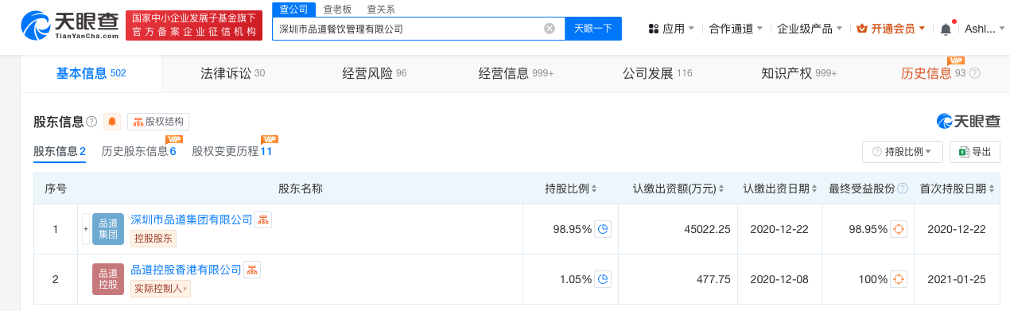Click 股权结构 button
The image size is (1010, 311).
[x=158, y=122]
